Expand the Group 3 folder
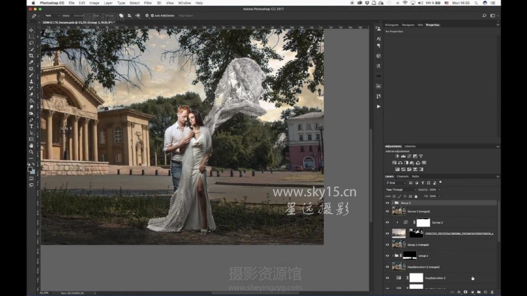527x296 pixels. click(392, 203)
